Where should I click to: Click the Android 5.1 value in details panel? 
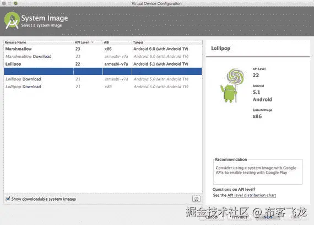pyautogui.click(x=256, y=93)
